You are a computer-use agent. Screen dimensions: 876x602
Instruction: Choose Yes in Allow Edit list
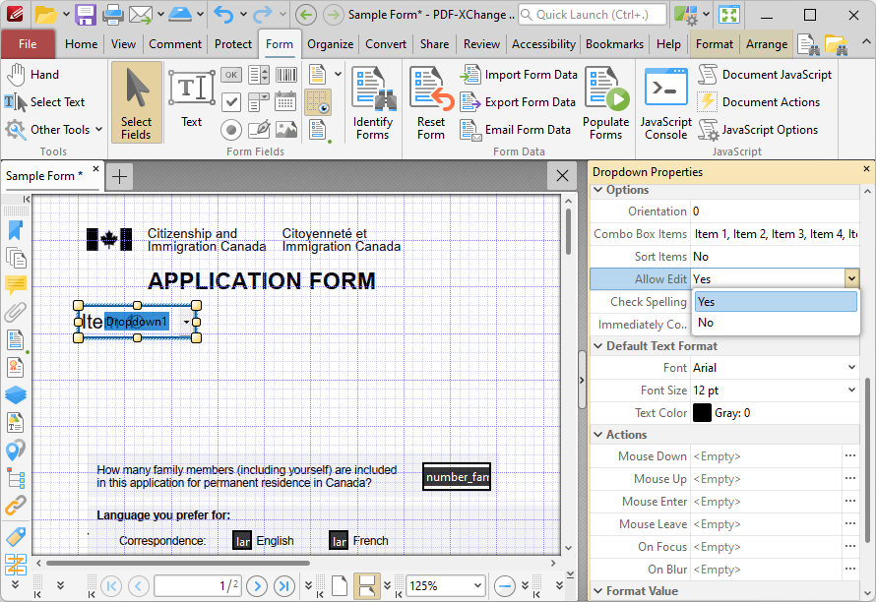776,302
